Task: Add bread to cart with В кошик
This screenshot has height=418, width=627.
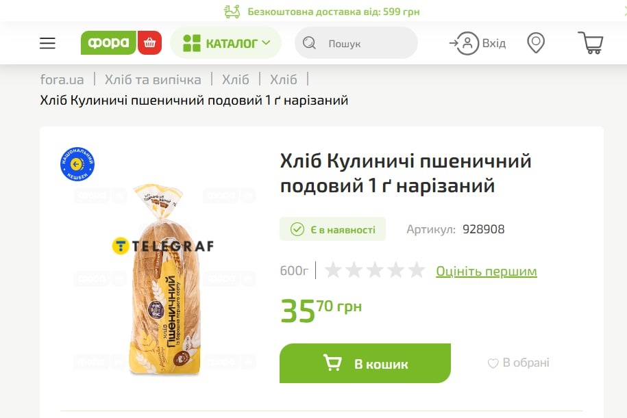Action: coord(365,363)
